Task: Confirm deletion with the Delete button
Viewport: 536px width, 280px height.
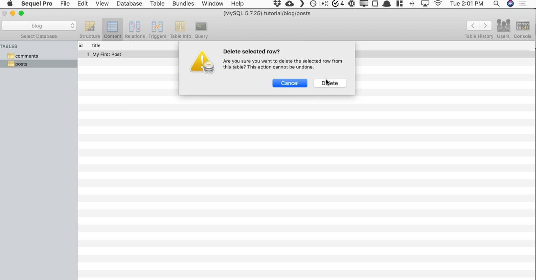Action: click(330, 83)
